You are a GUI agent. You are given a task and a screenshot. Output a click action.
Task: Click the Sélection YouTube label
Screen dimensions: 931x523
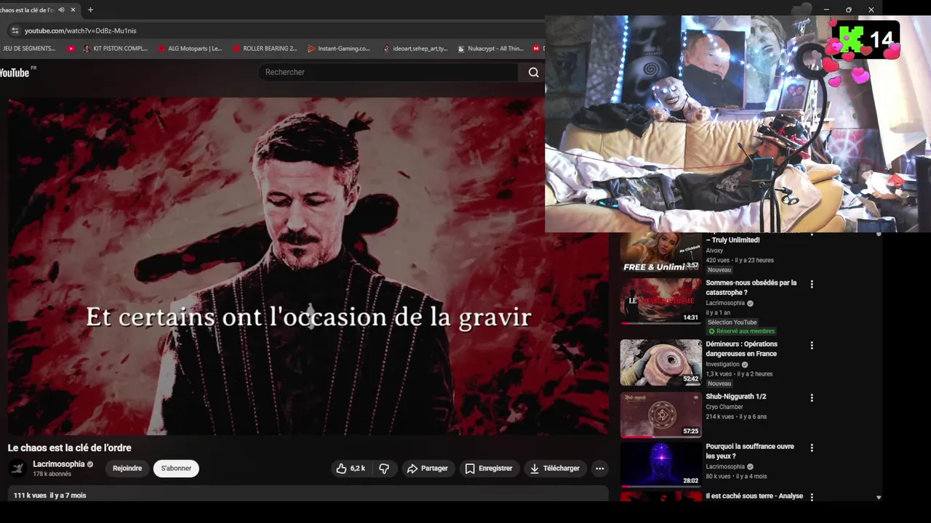(x=732, y=323)
